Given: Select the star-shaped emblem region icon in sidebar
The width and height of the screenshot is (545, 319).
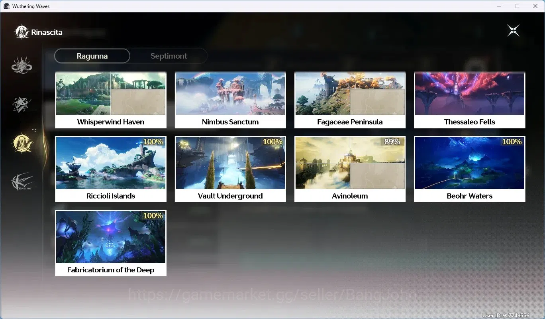Looking at the screenshot, I should click(x=22, y=104).
